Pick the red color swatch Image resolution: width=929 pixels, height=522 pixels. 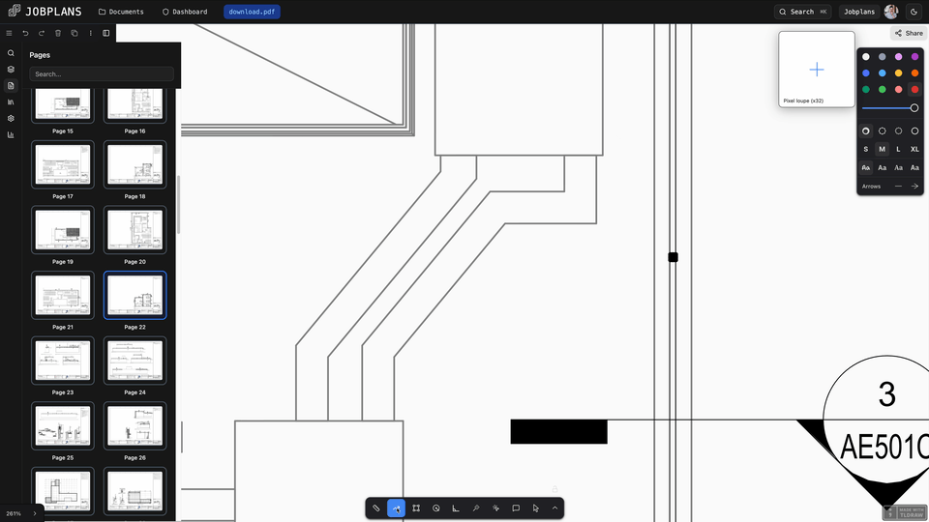(x=914, y=89)
